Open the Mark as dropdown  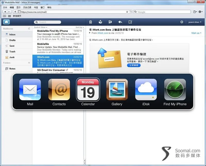coord(196,33)
